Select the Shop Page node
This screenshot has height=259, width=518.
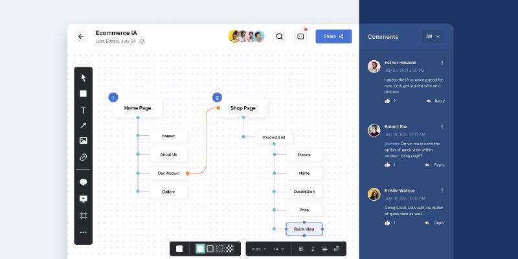243,108
